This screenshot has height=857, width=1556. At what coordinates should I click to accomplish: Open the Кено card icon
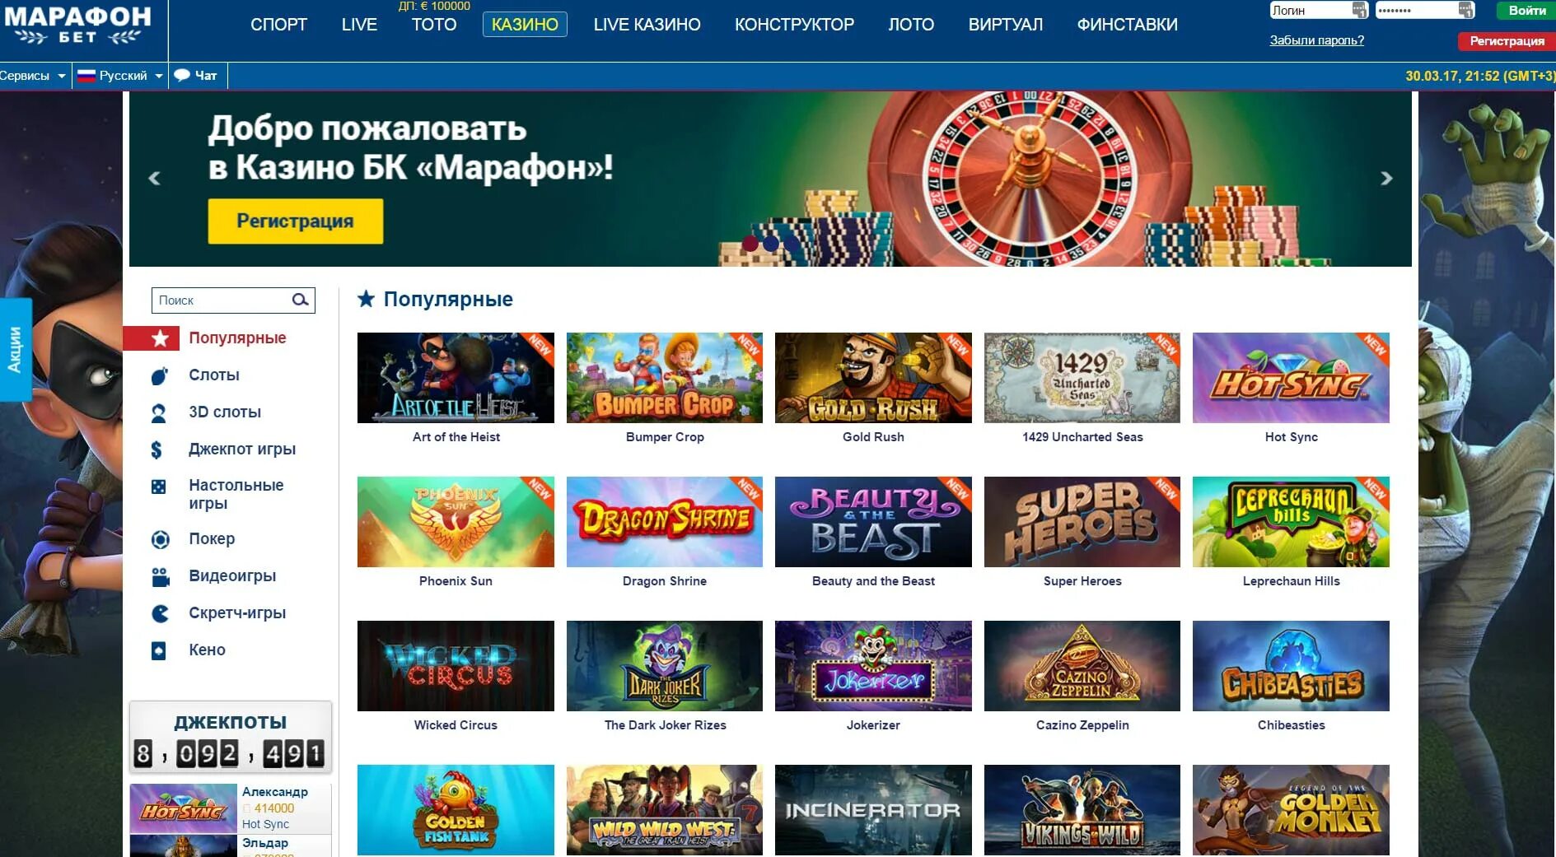coord(158,650)
